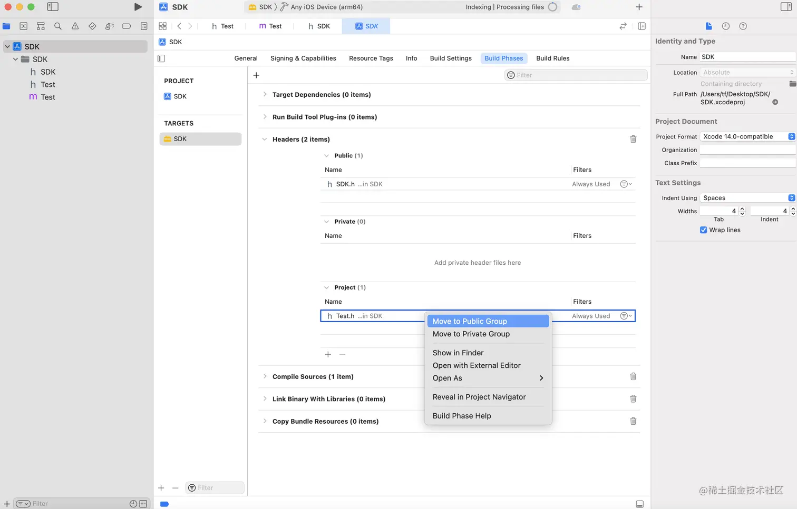This screenshot has width=797, height=509.
Task: Open the Open As submenu
Action: 488,378
